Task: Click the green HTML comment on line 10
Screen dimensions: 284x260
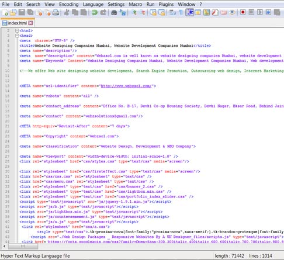Action: [151, 71]
